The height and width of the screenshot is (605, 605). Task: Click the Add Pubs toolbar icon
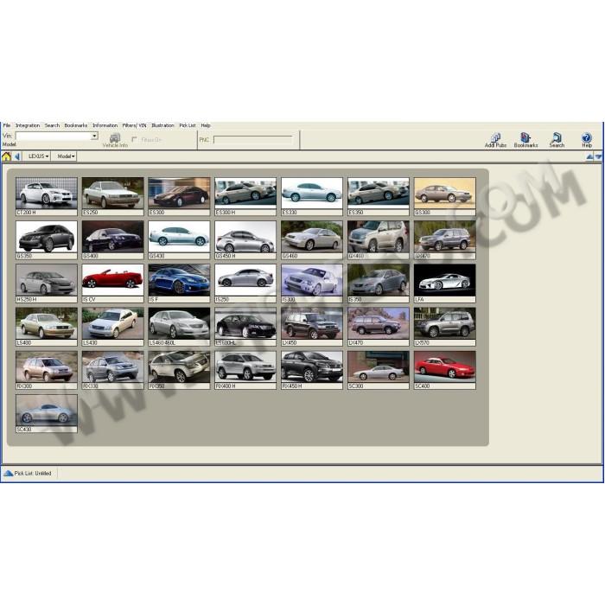coord(495,140)
